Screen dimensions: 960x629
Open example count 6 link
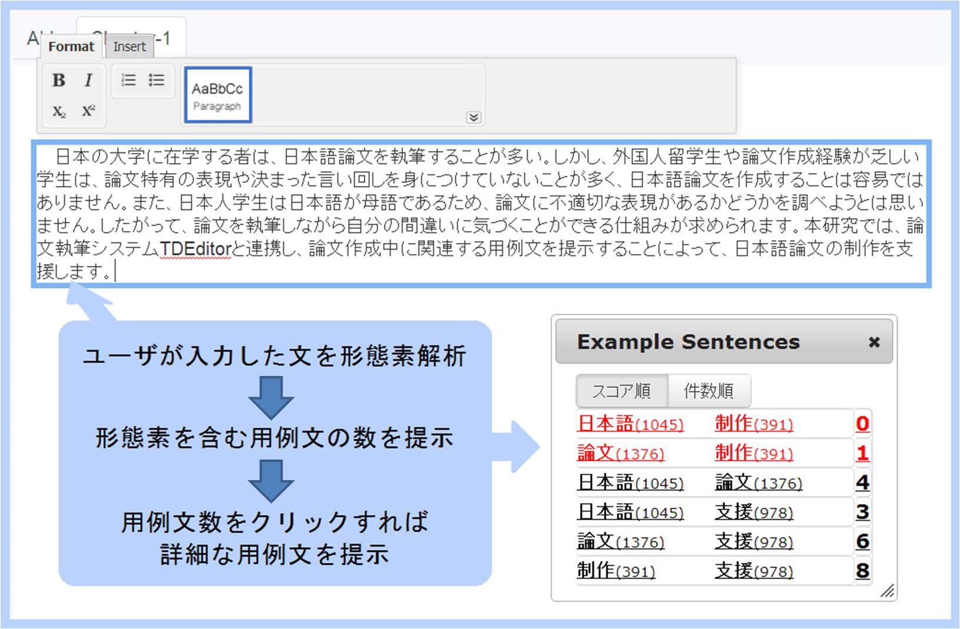click(x=862, y=541)
